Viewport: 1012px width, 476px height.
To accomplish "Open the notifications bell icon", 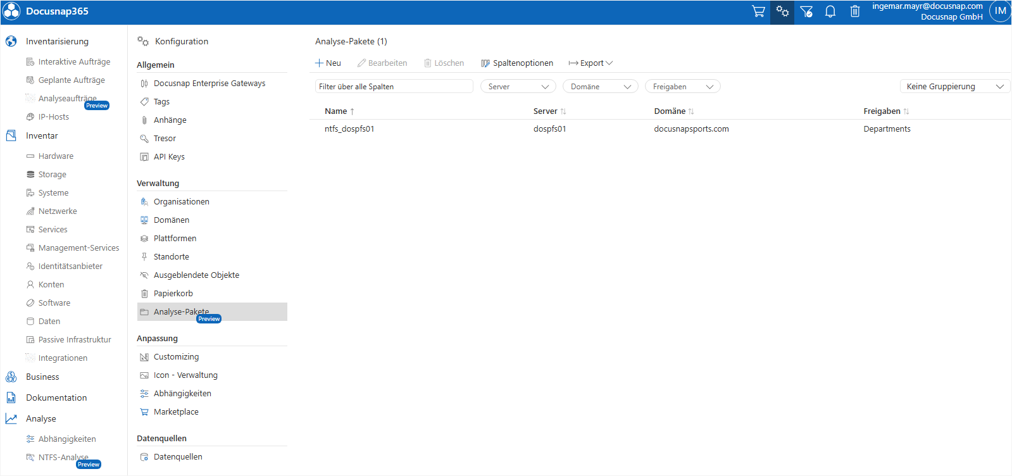I will click(x=830, y=11).
